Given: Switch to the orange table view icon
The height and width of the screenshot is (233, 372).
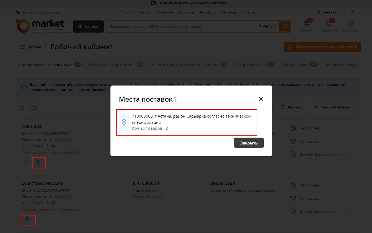Looking at the screenshot, I should [x=34, y=107].
